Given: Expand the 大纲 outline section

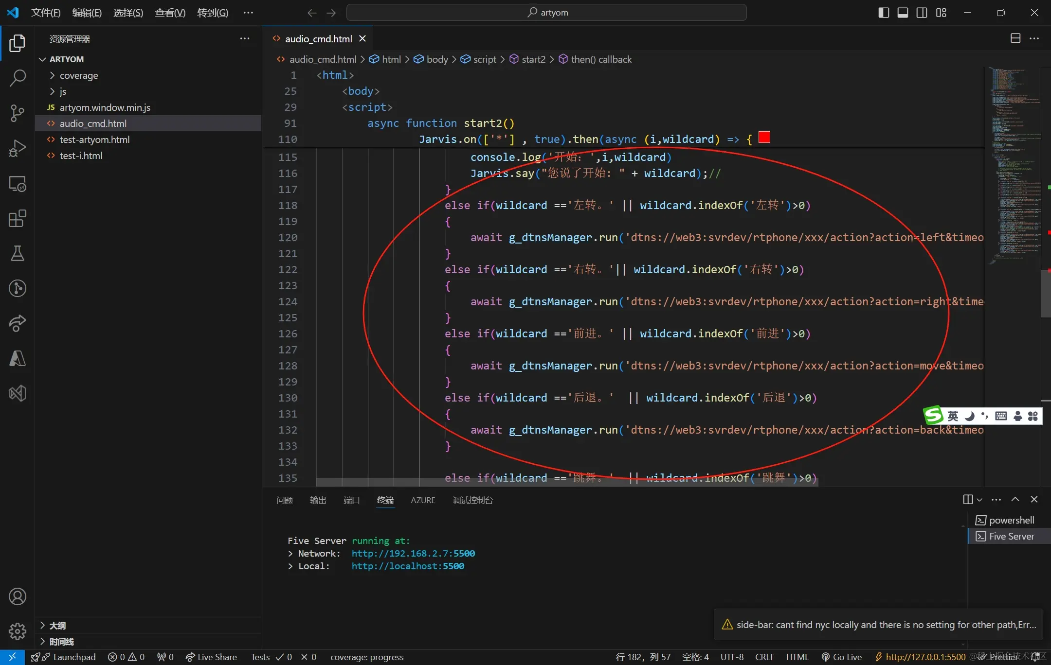Looking at the screenshot, I should tap(57, 626).
